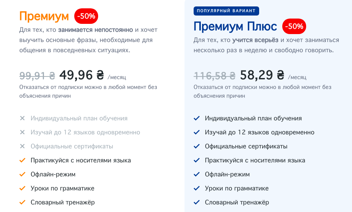The image size is (352, 212).
Task: Click the 49,96 ₴ monthly price
Action: pos(81,75)
